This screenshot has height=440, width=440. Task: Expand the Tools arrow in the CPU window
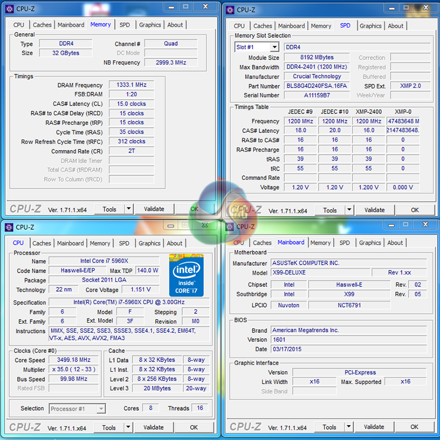point(128,427)
